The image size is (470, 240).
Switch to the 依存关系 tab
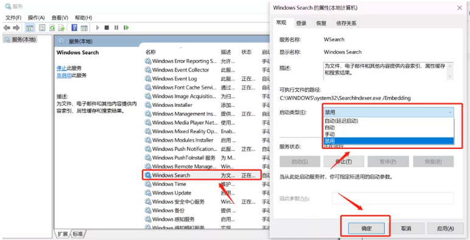(x=346, y=23)
